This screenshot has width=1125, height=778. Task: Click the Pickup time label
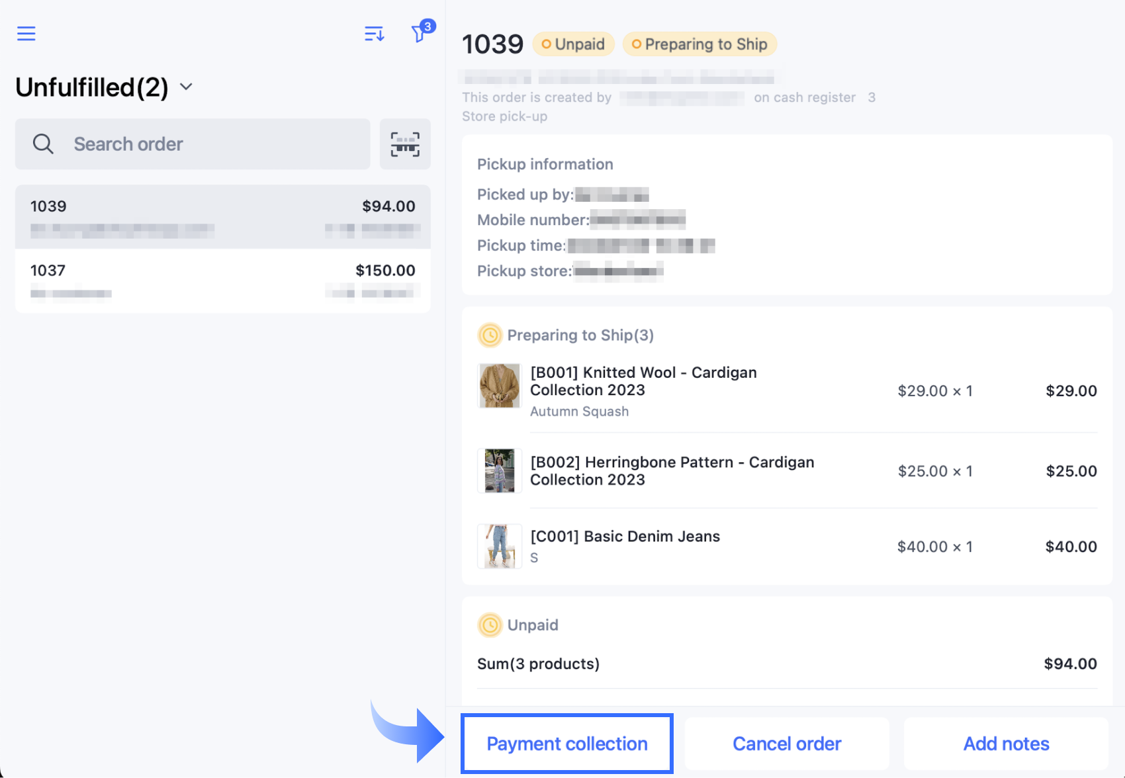(521, 245)
